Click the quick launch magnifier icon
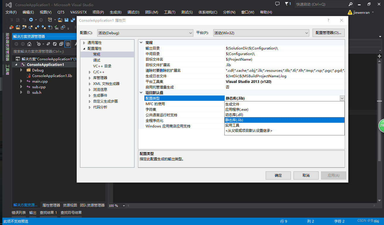This screenshot has height=225, width=384. (x=351, y=4)
